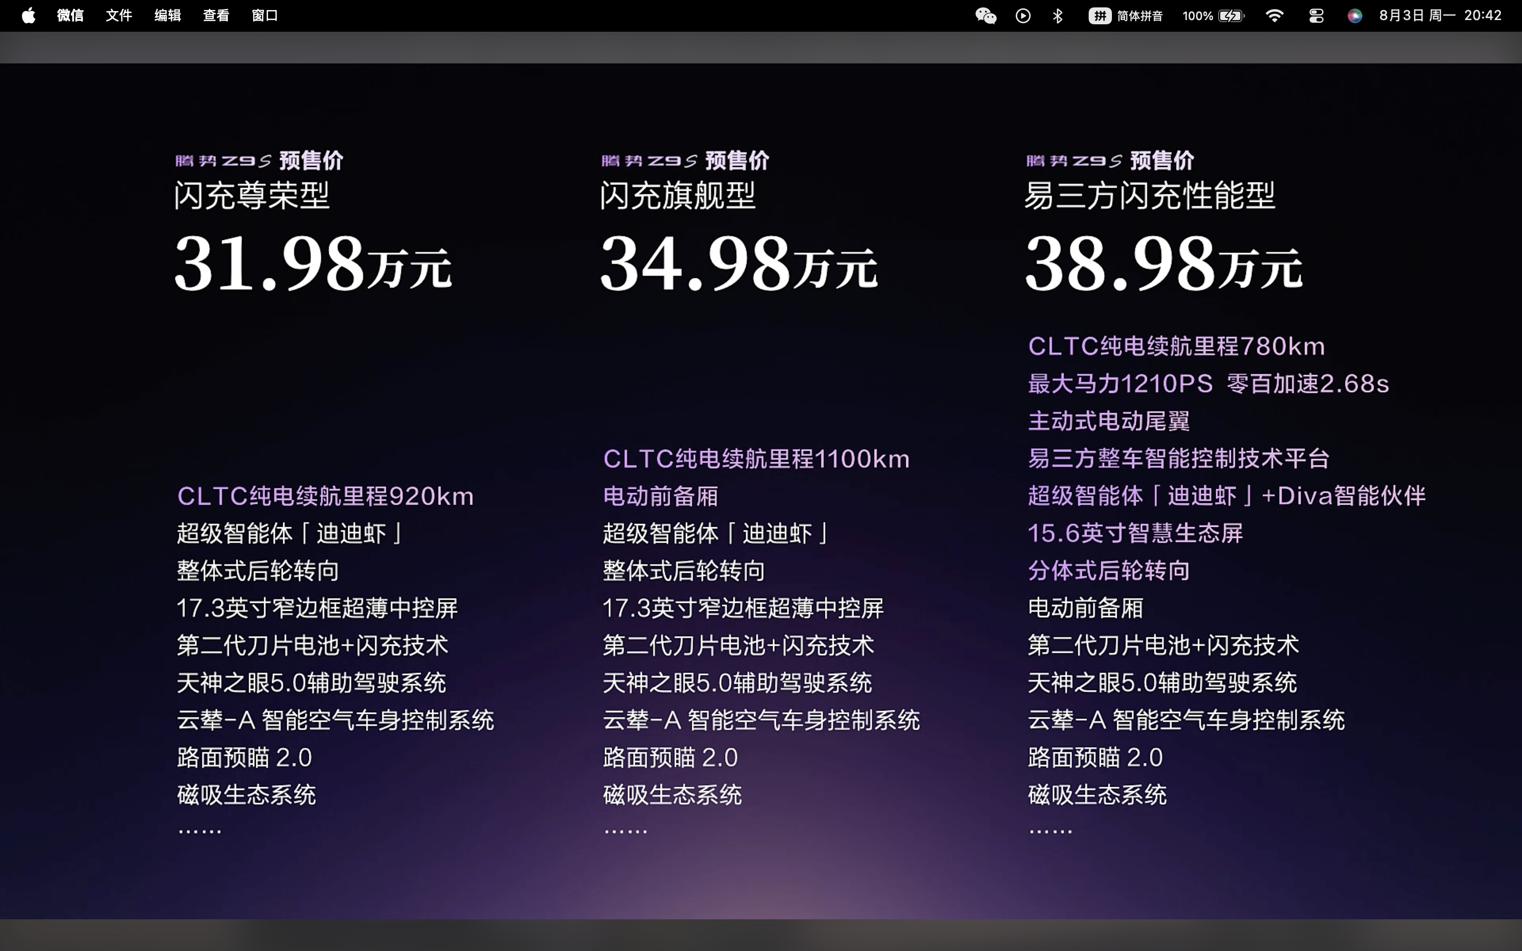Click the Siri icon
This screenshot has height=951, width=1522.
pyautogui.click(x=1354, y=16)
